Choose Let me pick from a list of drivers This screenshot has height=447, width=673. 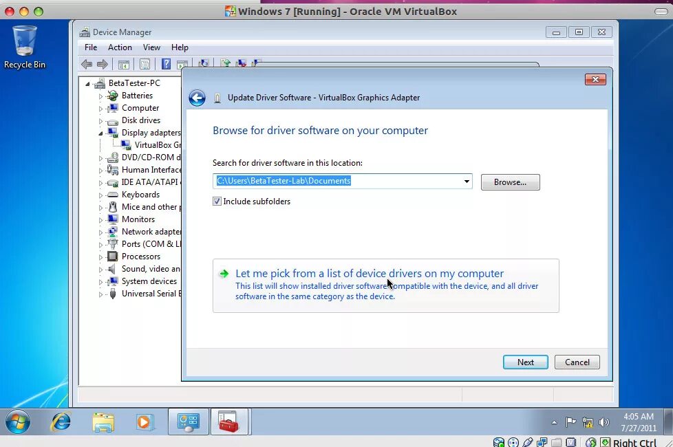coord(386,285)
